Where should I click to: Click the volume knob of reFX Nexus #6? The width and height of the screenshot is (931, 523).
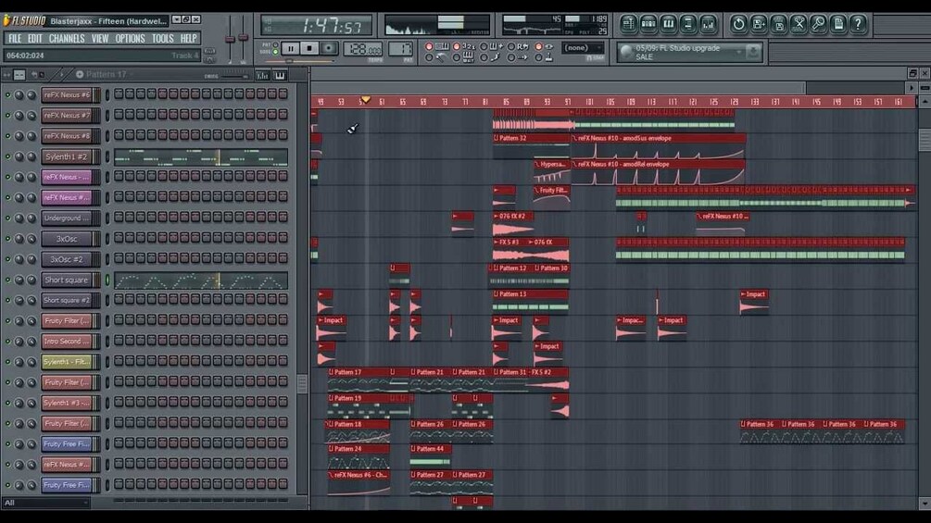31,95
